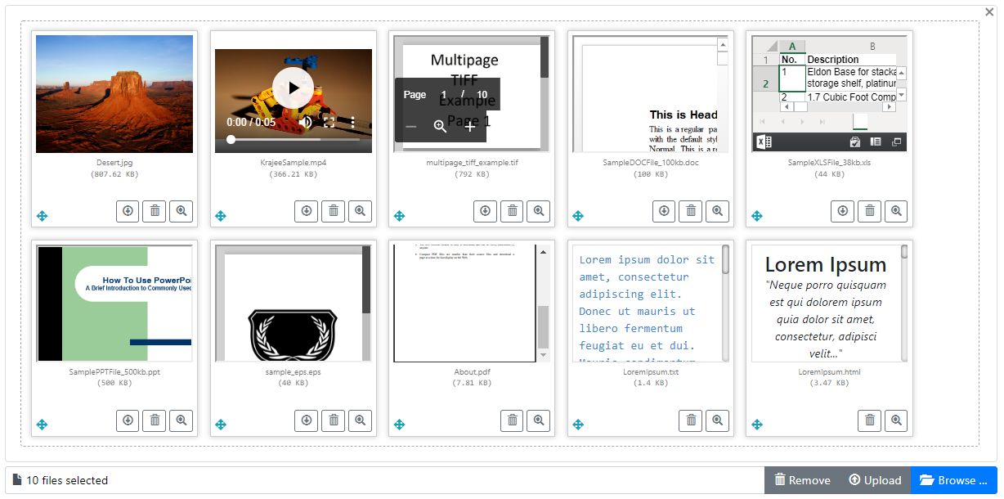1004x499 pixels.
Task: Mute the video preview audio
Action: click(x=305, y=122)
